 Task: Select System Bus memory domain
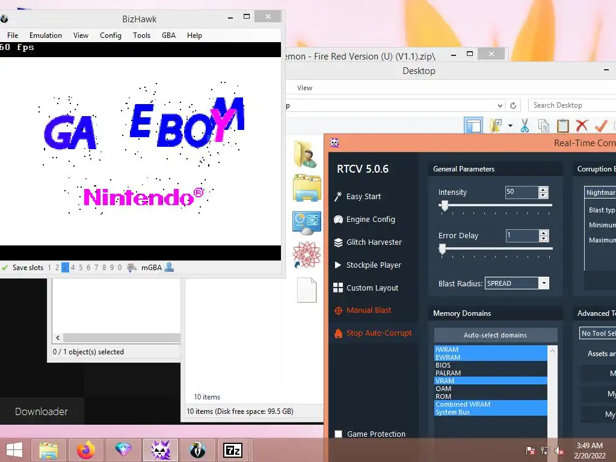point(490,412)
